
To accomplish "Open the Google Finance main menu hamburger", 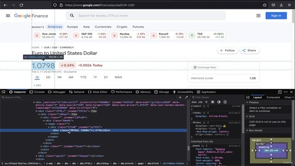I will click(x=8, y=16).
